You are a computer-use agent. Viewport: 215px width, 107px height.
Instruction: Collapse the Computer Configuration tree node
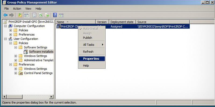6,26
